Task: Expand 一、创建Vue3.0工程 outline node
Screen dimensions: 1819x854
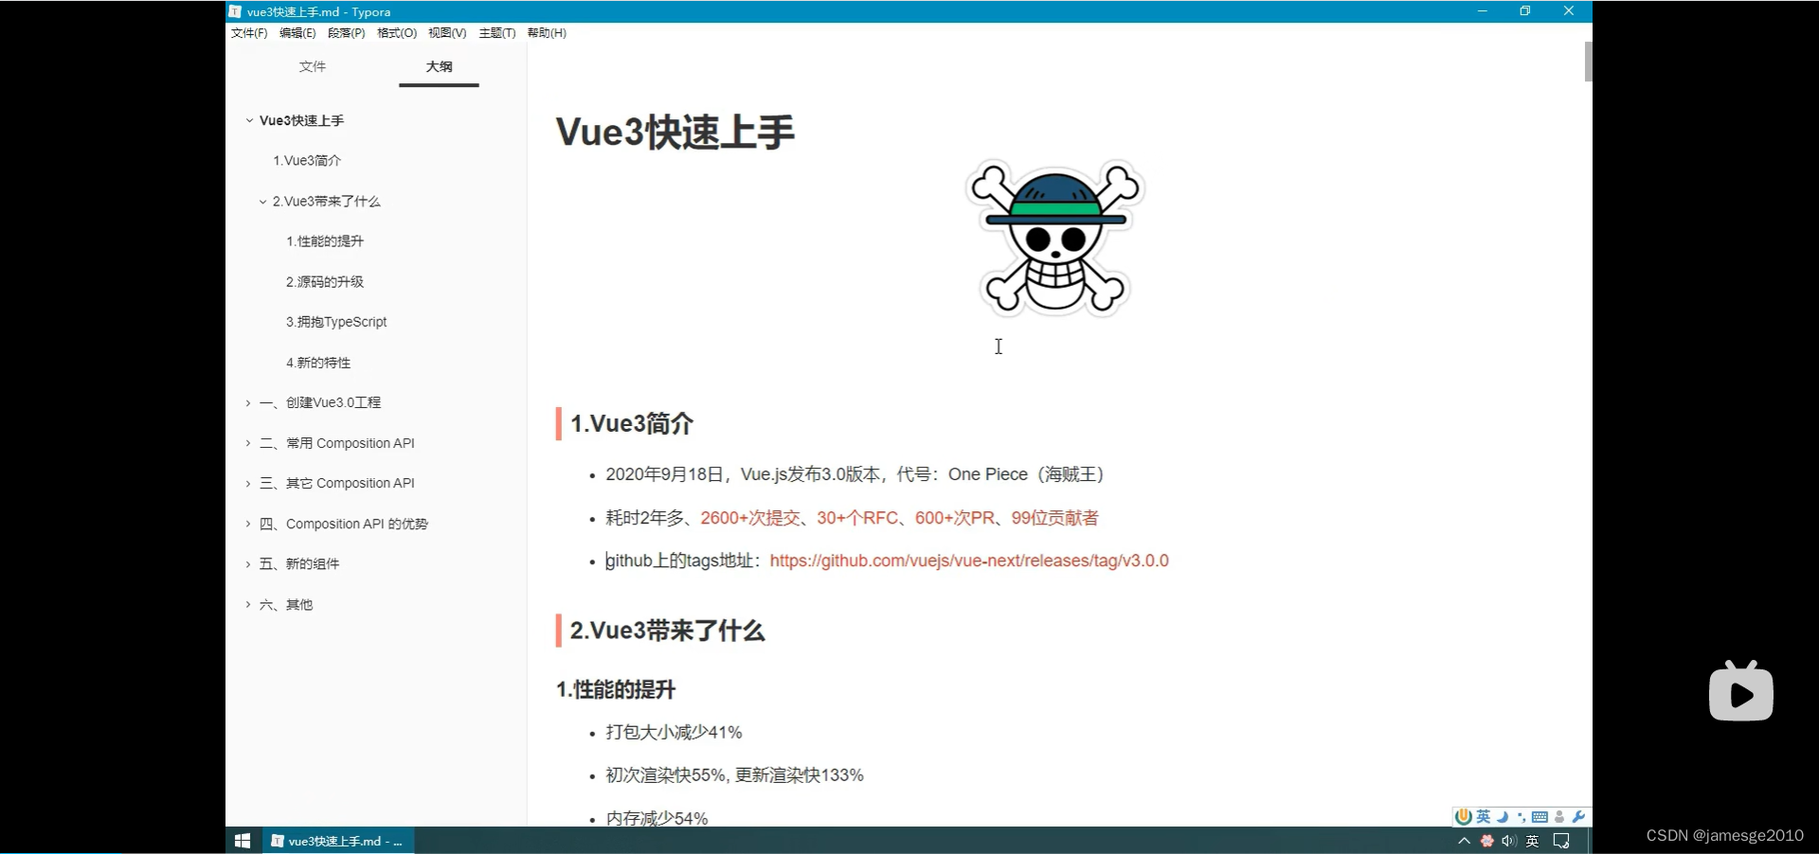Action: [x=248, y=403]
